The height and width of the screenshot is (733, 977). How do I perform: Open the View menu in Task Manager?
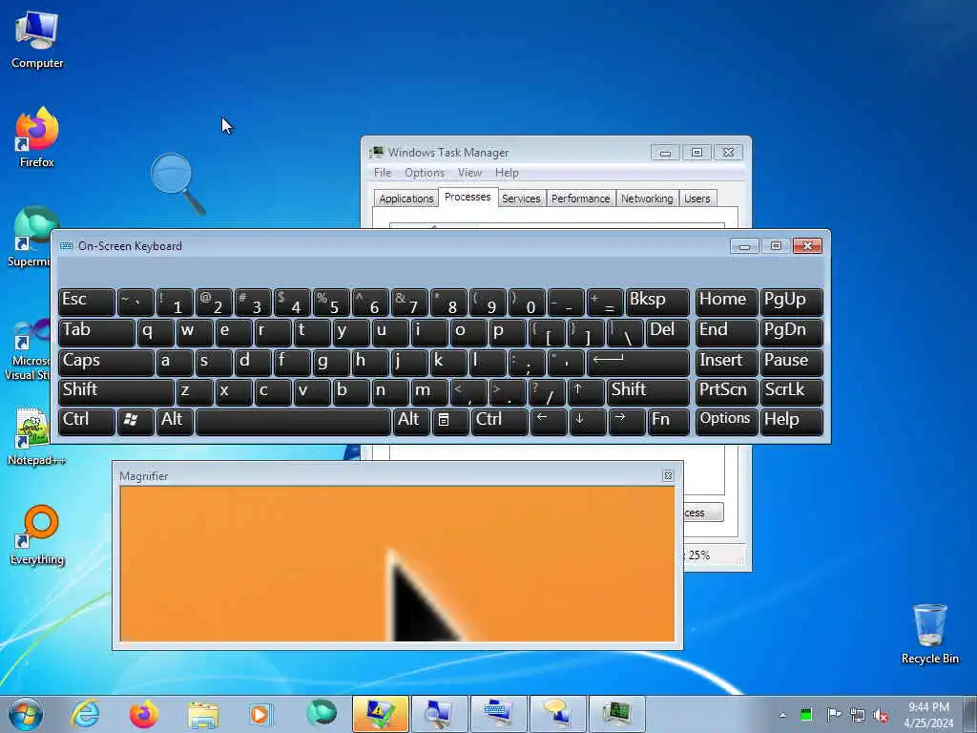point(469,173)
